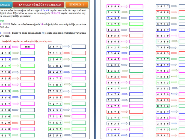Click the arrow following number 6636
The image size is (185, 139).
(124, 123)
